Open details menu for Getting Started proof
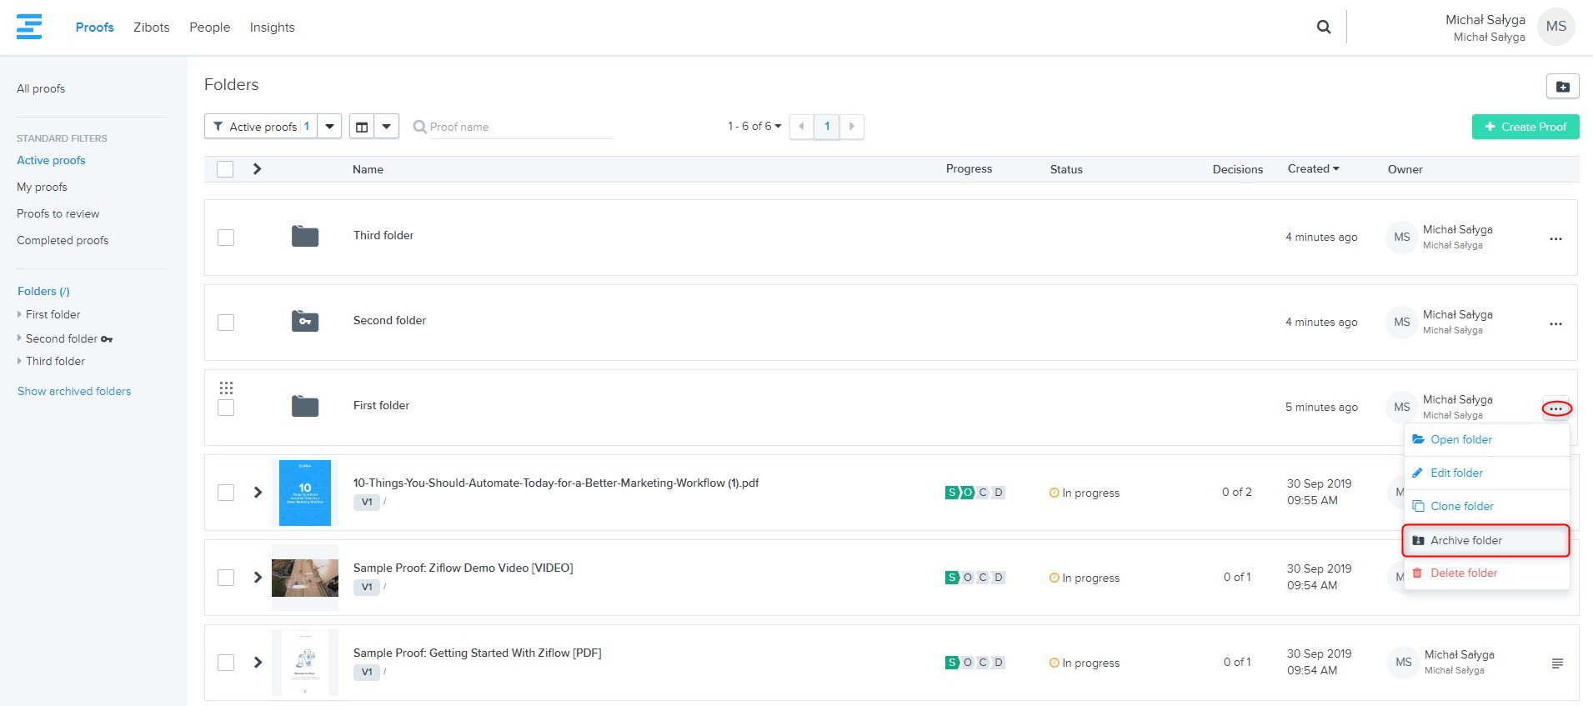The height and width of the screenshot is (706, 1593). point(1556,663)
